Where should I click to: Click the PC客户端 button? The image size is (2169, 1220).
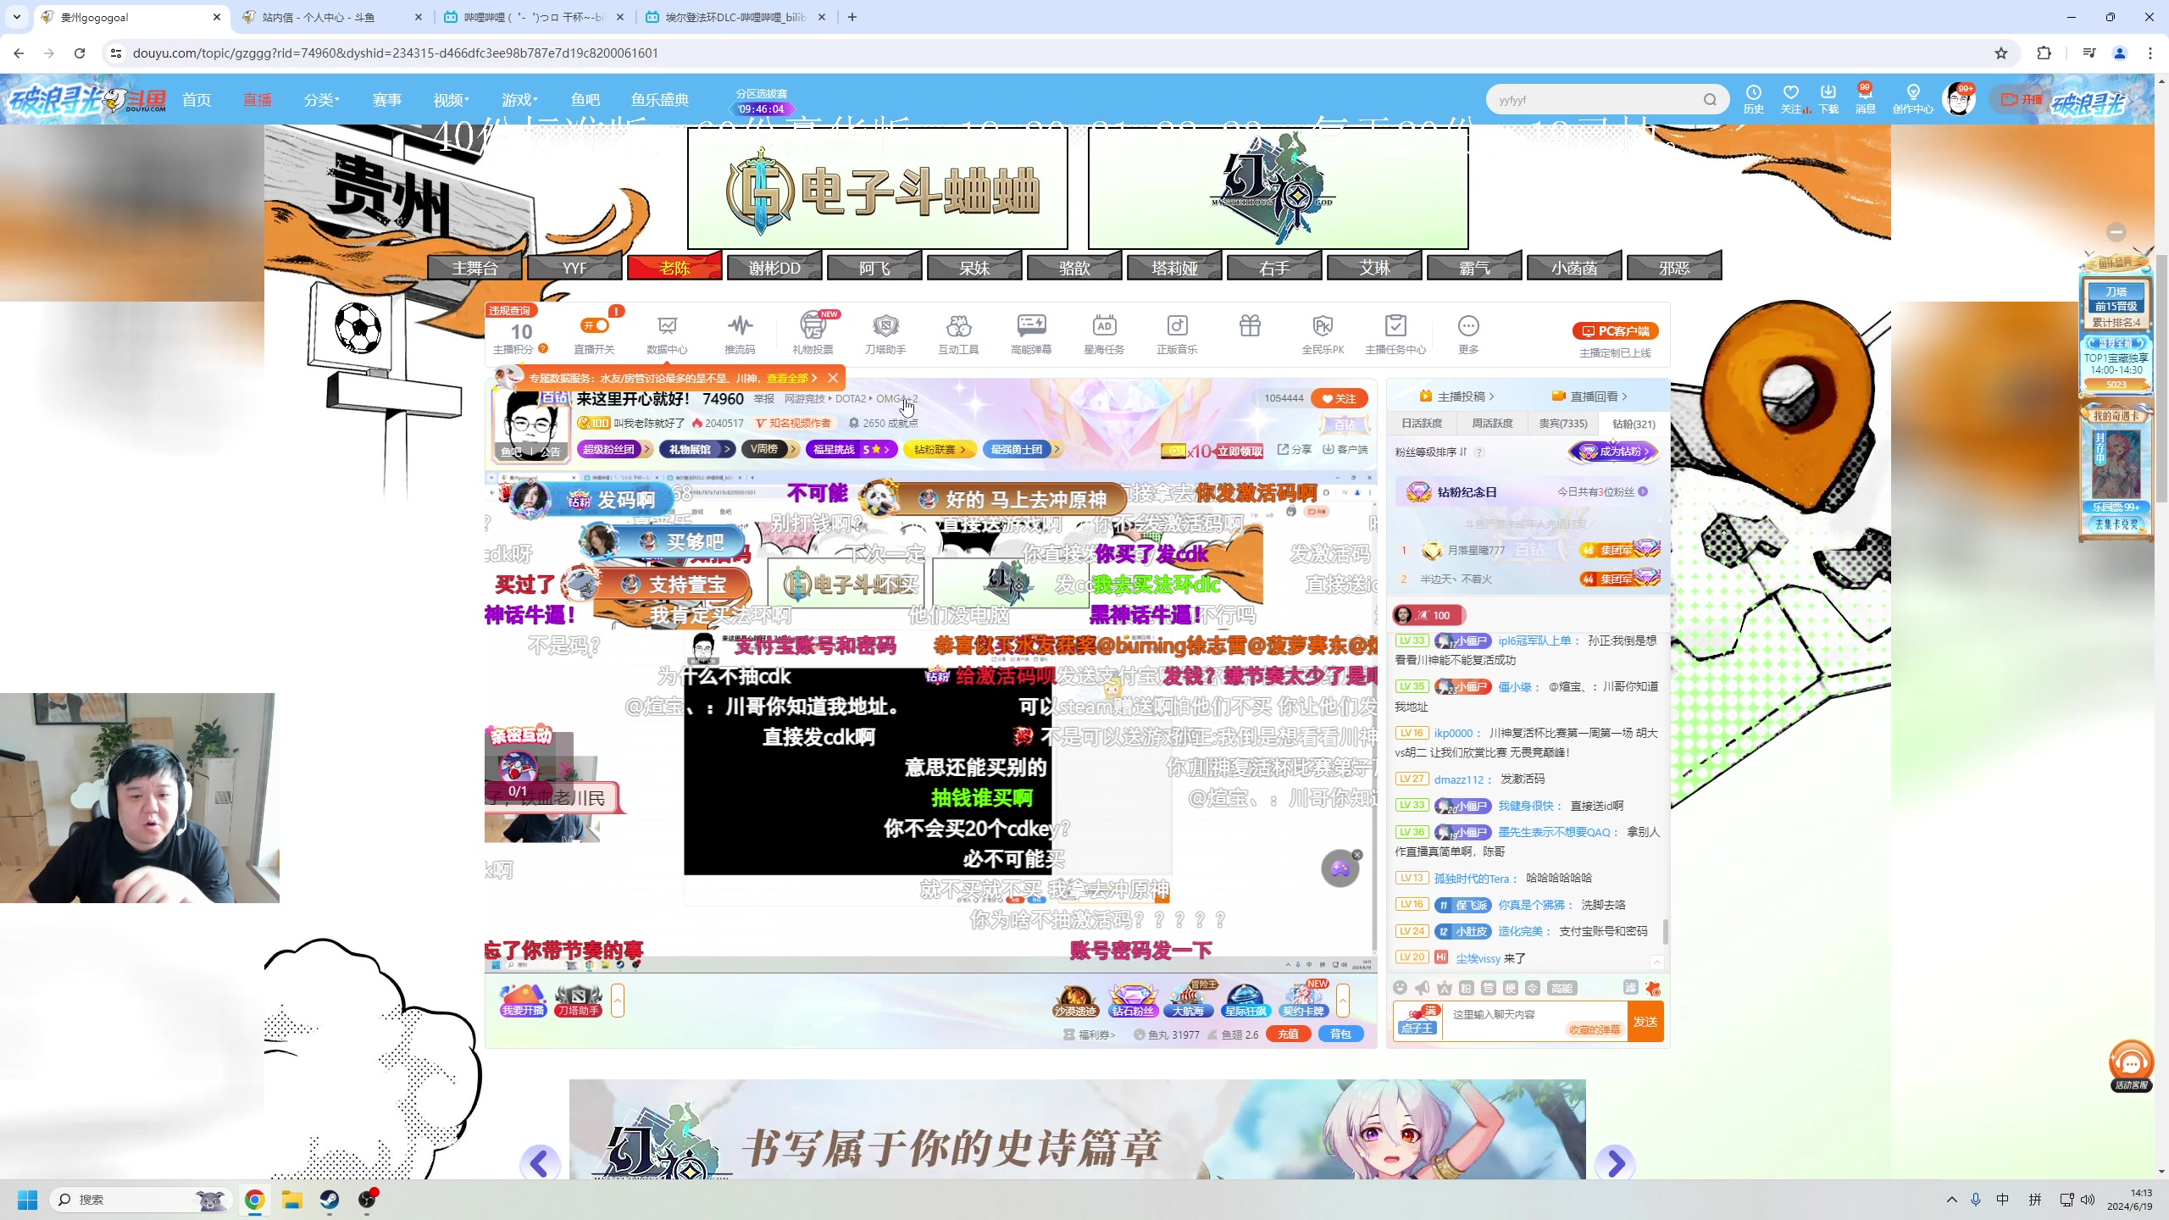coord(1615,331)
